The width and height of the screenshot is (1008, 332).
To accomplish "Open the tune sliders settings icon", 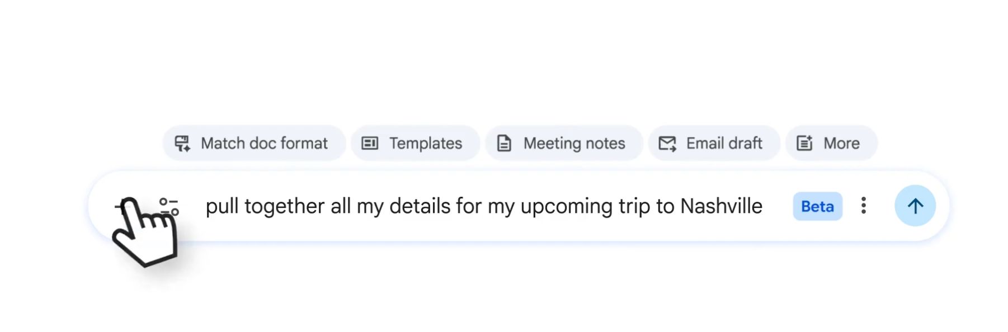I will [x=169, y=206].
